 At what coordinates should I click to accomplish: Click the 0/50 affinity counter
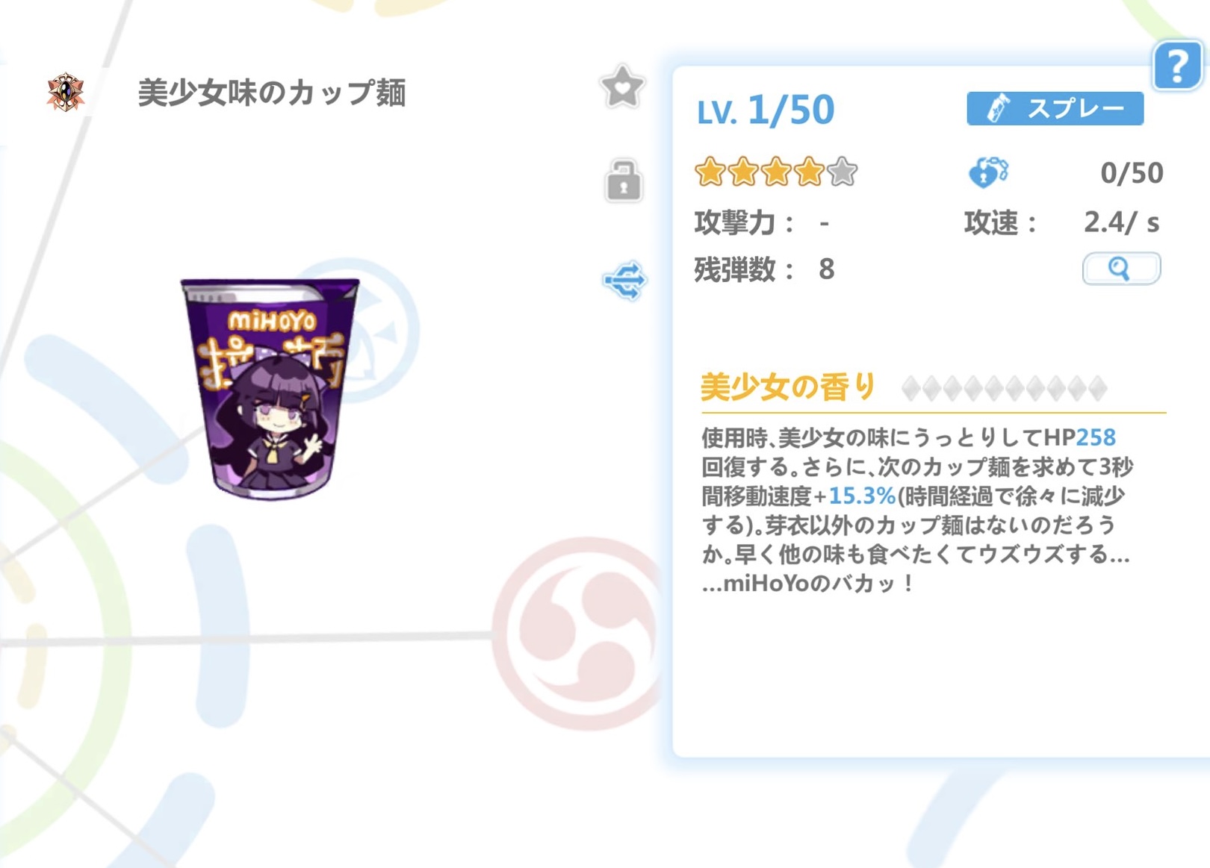(x=1132, y=173)
